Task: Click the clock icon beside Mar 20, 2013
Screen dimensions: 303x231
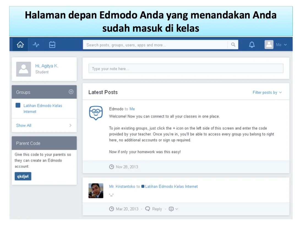Action: coord(111,209)
